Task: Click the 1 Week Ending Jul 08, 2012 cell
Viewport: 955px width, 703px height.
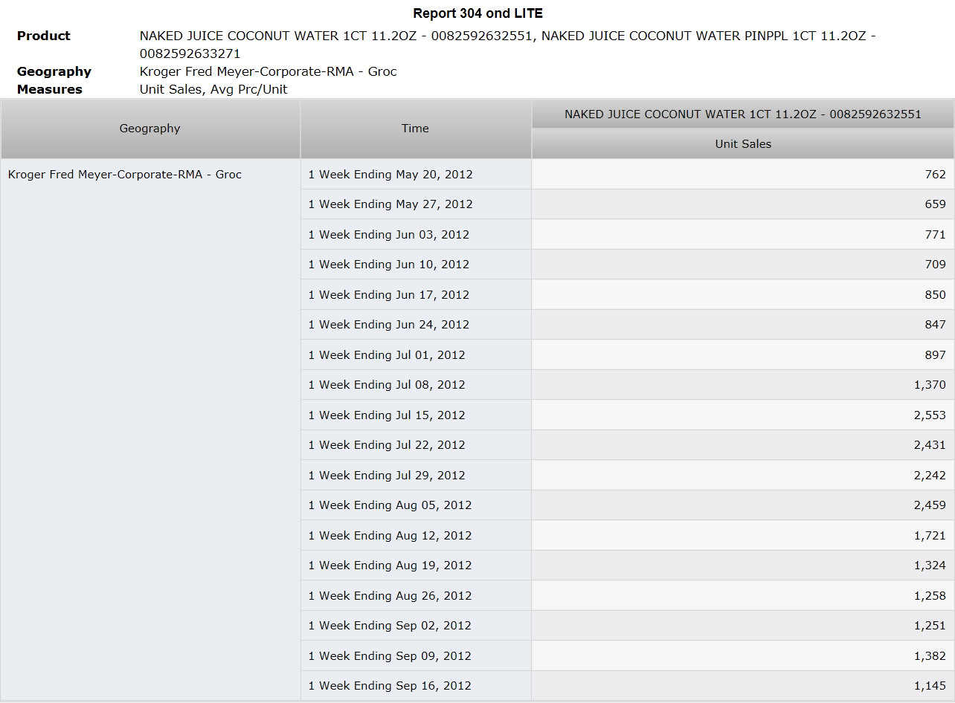Action: 416,385
